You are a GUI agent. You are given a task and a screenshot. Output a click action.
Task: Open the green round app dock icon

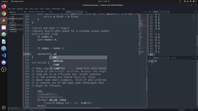[x=4, y=34]
